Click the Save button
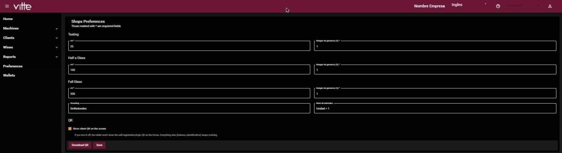Viewport: 562px width, 153px height. point(100,145)
